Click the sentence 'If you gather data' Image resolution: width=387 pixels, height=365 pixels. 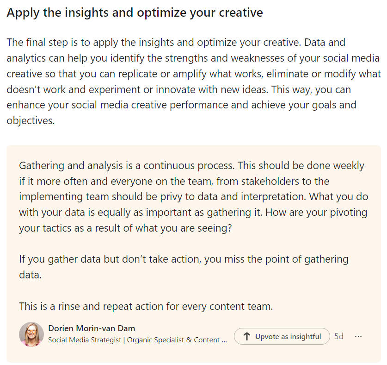pyautogui.click(x=184, y=259)
